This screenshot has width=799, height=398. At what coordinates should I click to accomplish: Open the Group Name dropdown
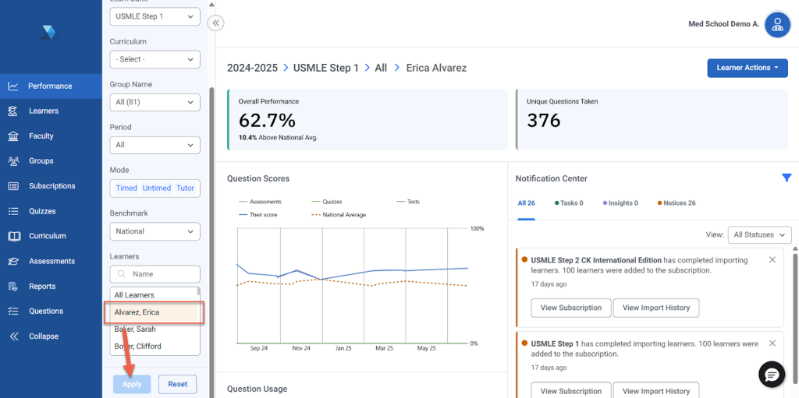click(x=154, y=102)
